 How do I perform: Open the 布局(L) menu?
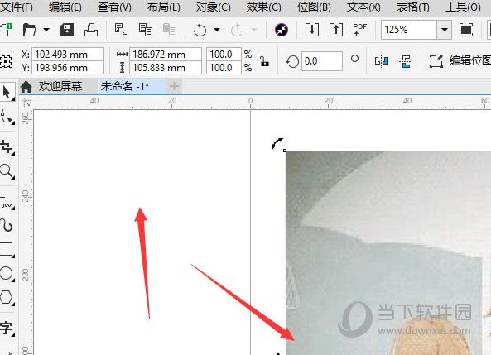(163, 7)
